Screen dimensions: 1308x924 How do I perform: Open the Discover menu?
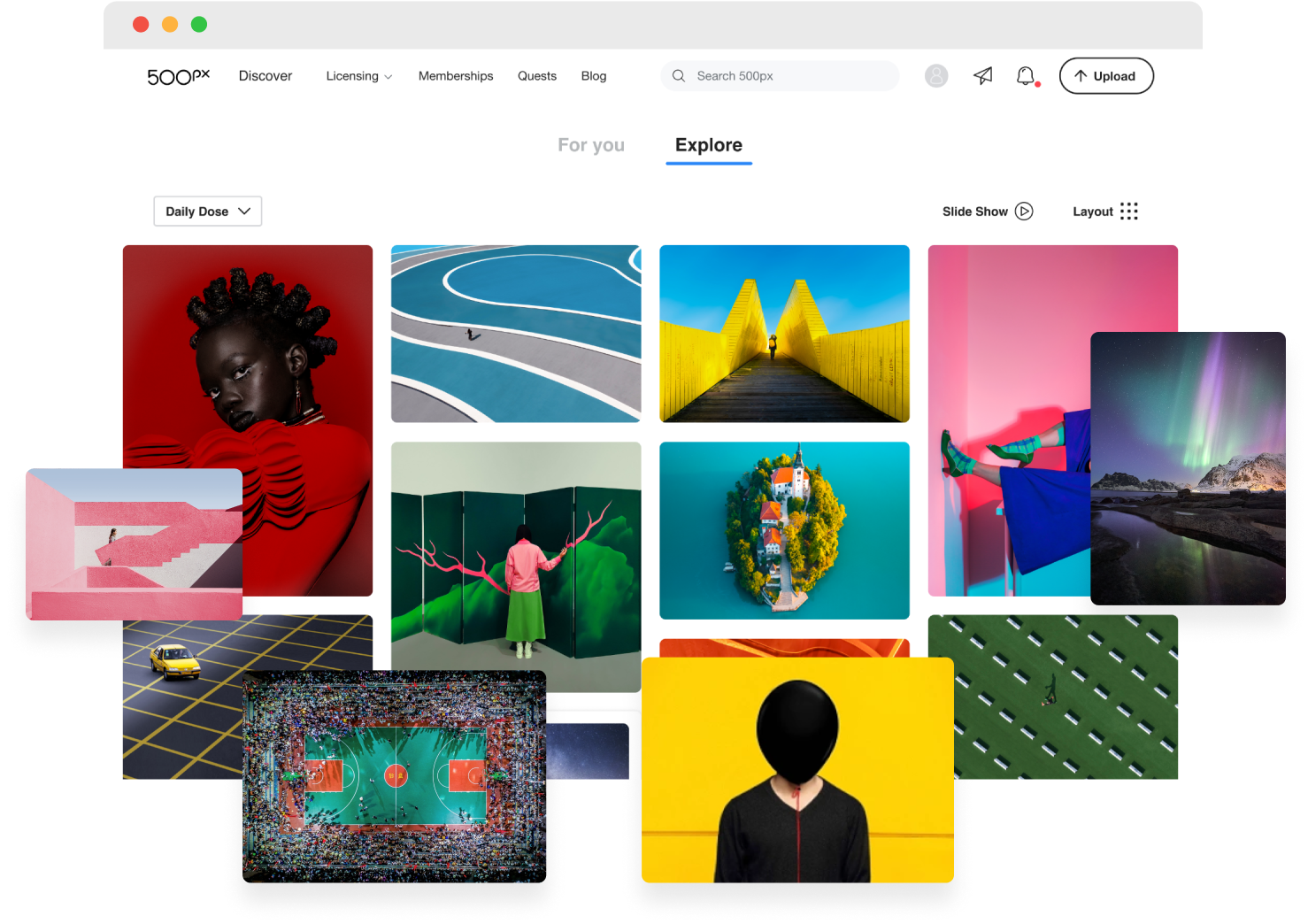(265, 76)
